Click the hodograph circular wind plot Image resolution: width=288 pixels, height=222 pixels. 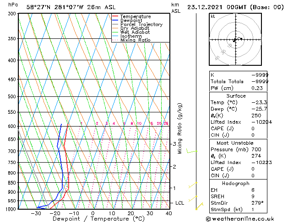click(235, 40)
